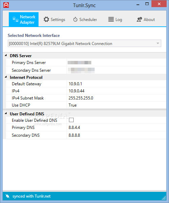The image size is (169, 203).
Task: Click the blurred Secondary Dns Server value
Action: (81, 70)
